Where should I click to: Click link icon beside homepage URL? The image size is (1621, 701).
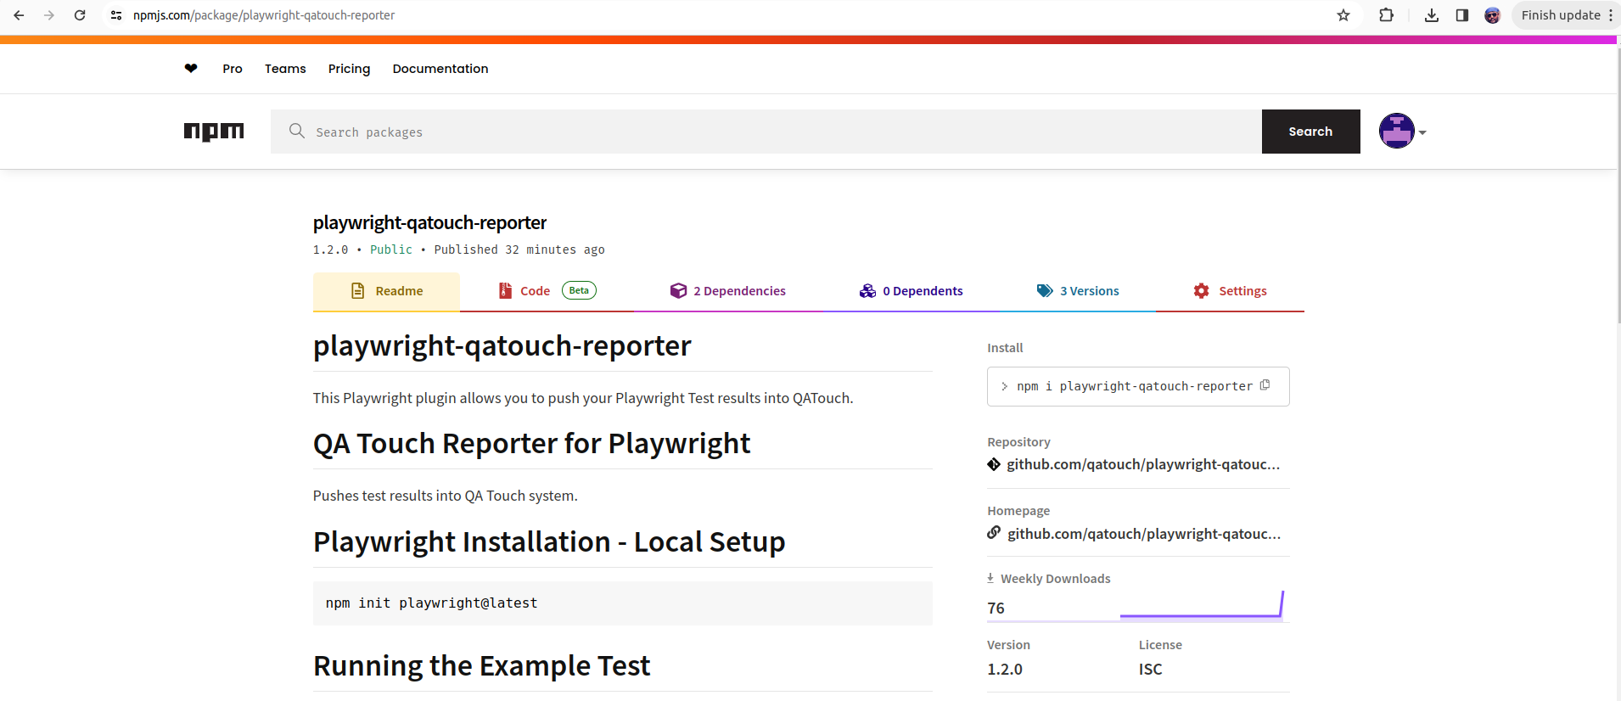pyautogui.click(x=994, y=533)
